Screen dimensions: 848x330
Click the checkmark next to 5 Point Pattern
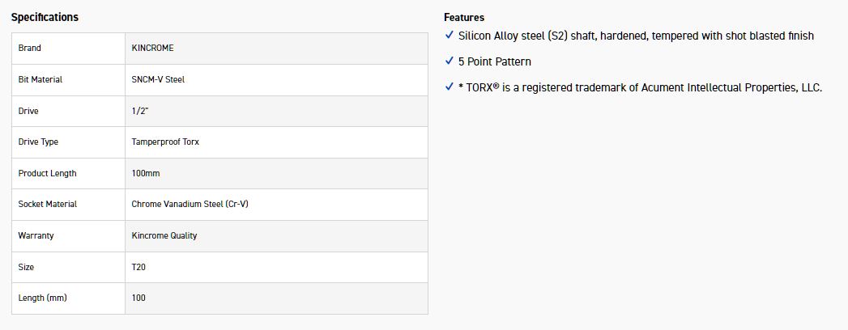(x=450, y=61)
